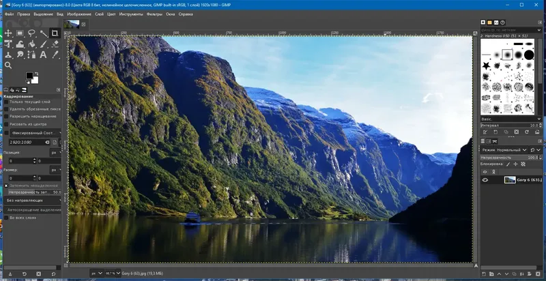Open the Правка menu
Screen dimensions: 546x281
24,14
